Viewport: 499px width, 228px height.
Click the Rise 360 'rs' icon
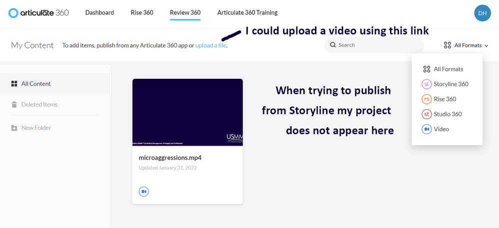426,99
